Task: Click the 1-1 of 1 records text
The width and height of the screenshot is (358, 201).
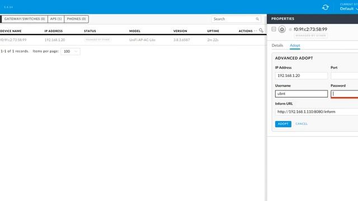Action: point(15,51)
